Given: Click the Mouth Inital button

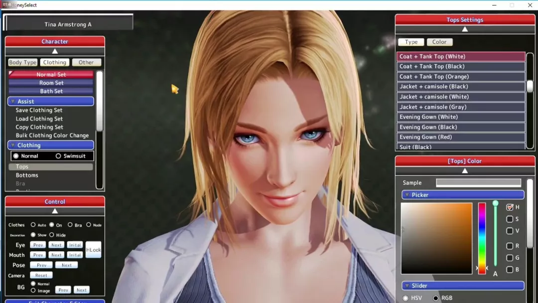Looking at the screenshot, I should pyautogui.click(x=75, y=255).
